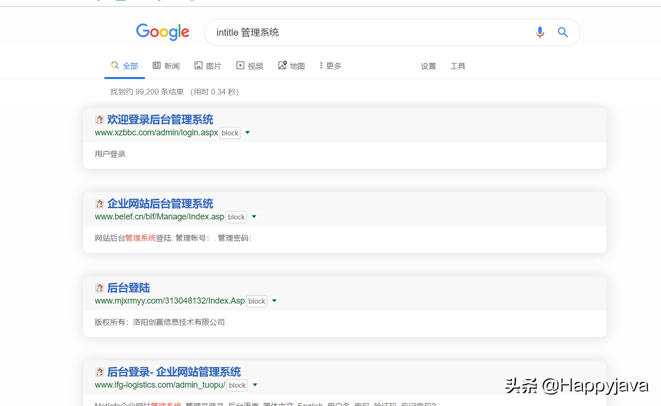Click the result count 找到约 99,200 条结果
661x406 pixels.
coord(147,92)
